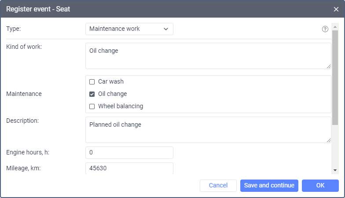This screenshot has height=198, width=345.
Task: Click the Description field resize handle
Action: point(328,140)
